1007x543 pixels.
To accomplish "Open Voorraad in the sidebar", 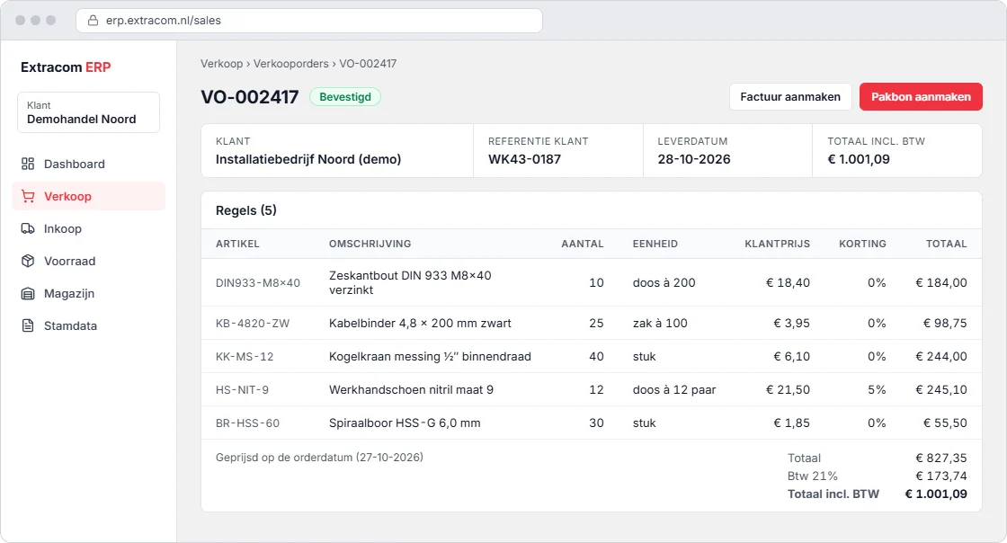I will [x=89, y=262].
